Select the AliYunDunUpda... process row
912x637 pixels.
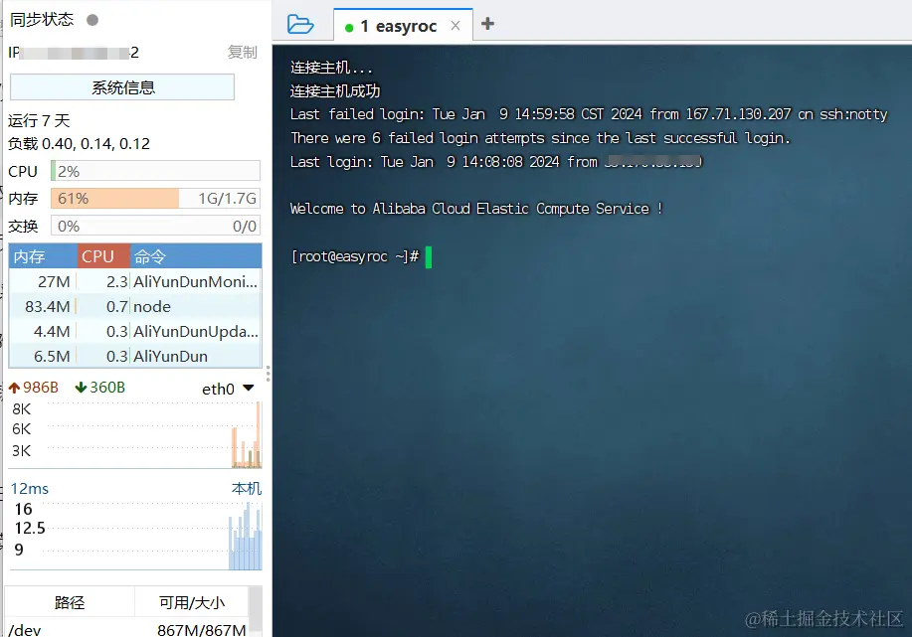tap(135, 331)
